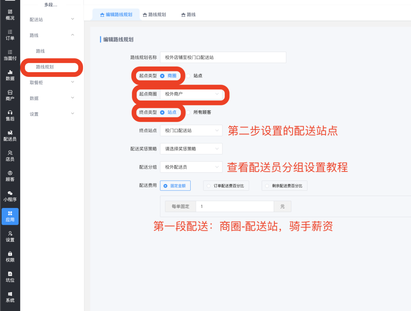Click 路线 submenu item under 路线 group
This screenshot has width=411, height=311.
[41, 51]
